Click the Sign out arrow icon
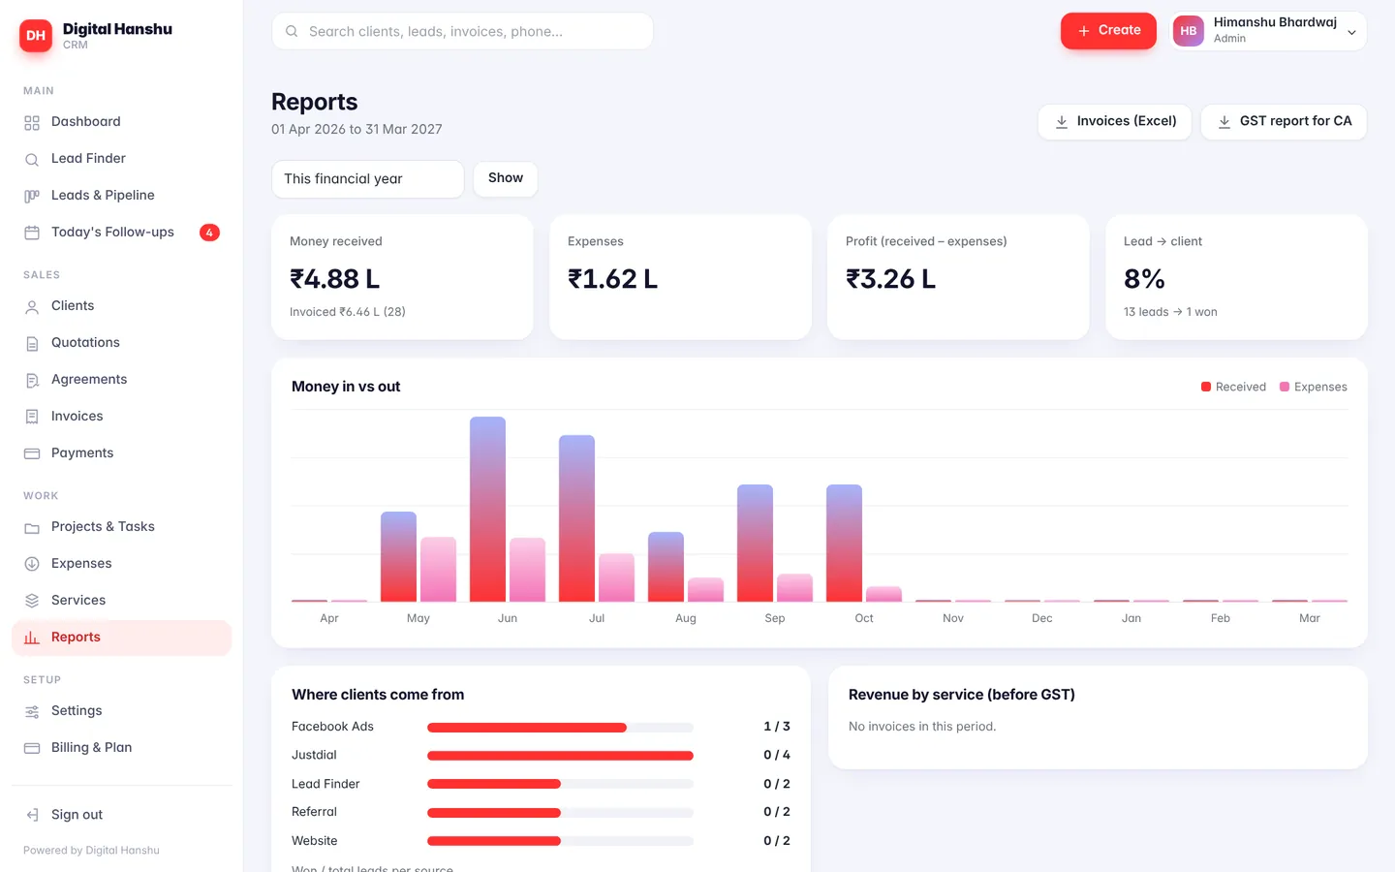 32,816
